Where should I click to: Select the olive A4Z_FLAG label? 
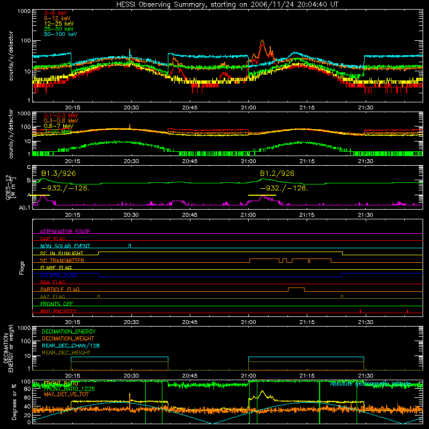click(x=53, y=297)
